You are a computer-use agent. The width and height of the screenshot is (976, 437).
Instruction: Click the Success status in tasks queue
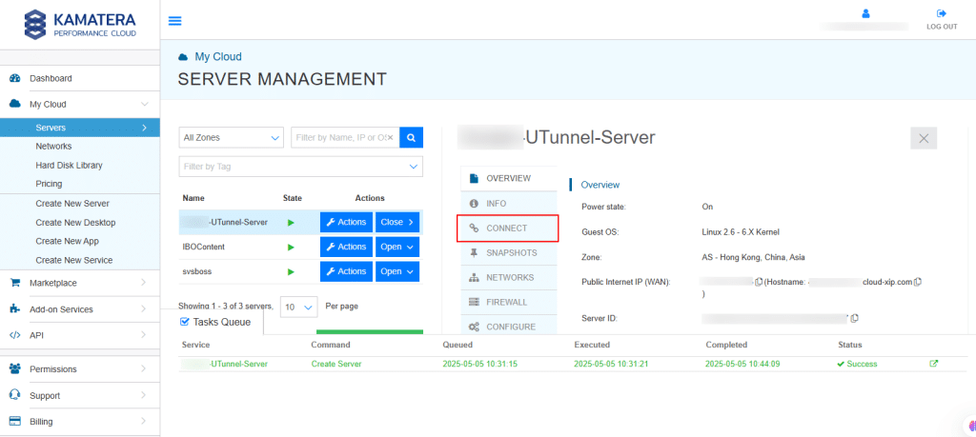pos(857,364)
